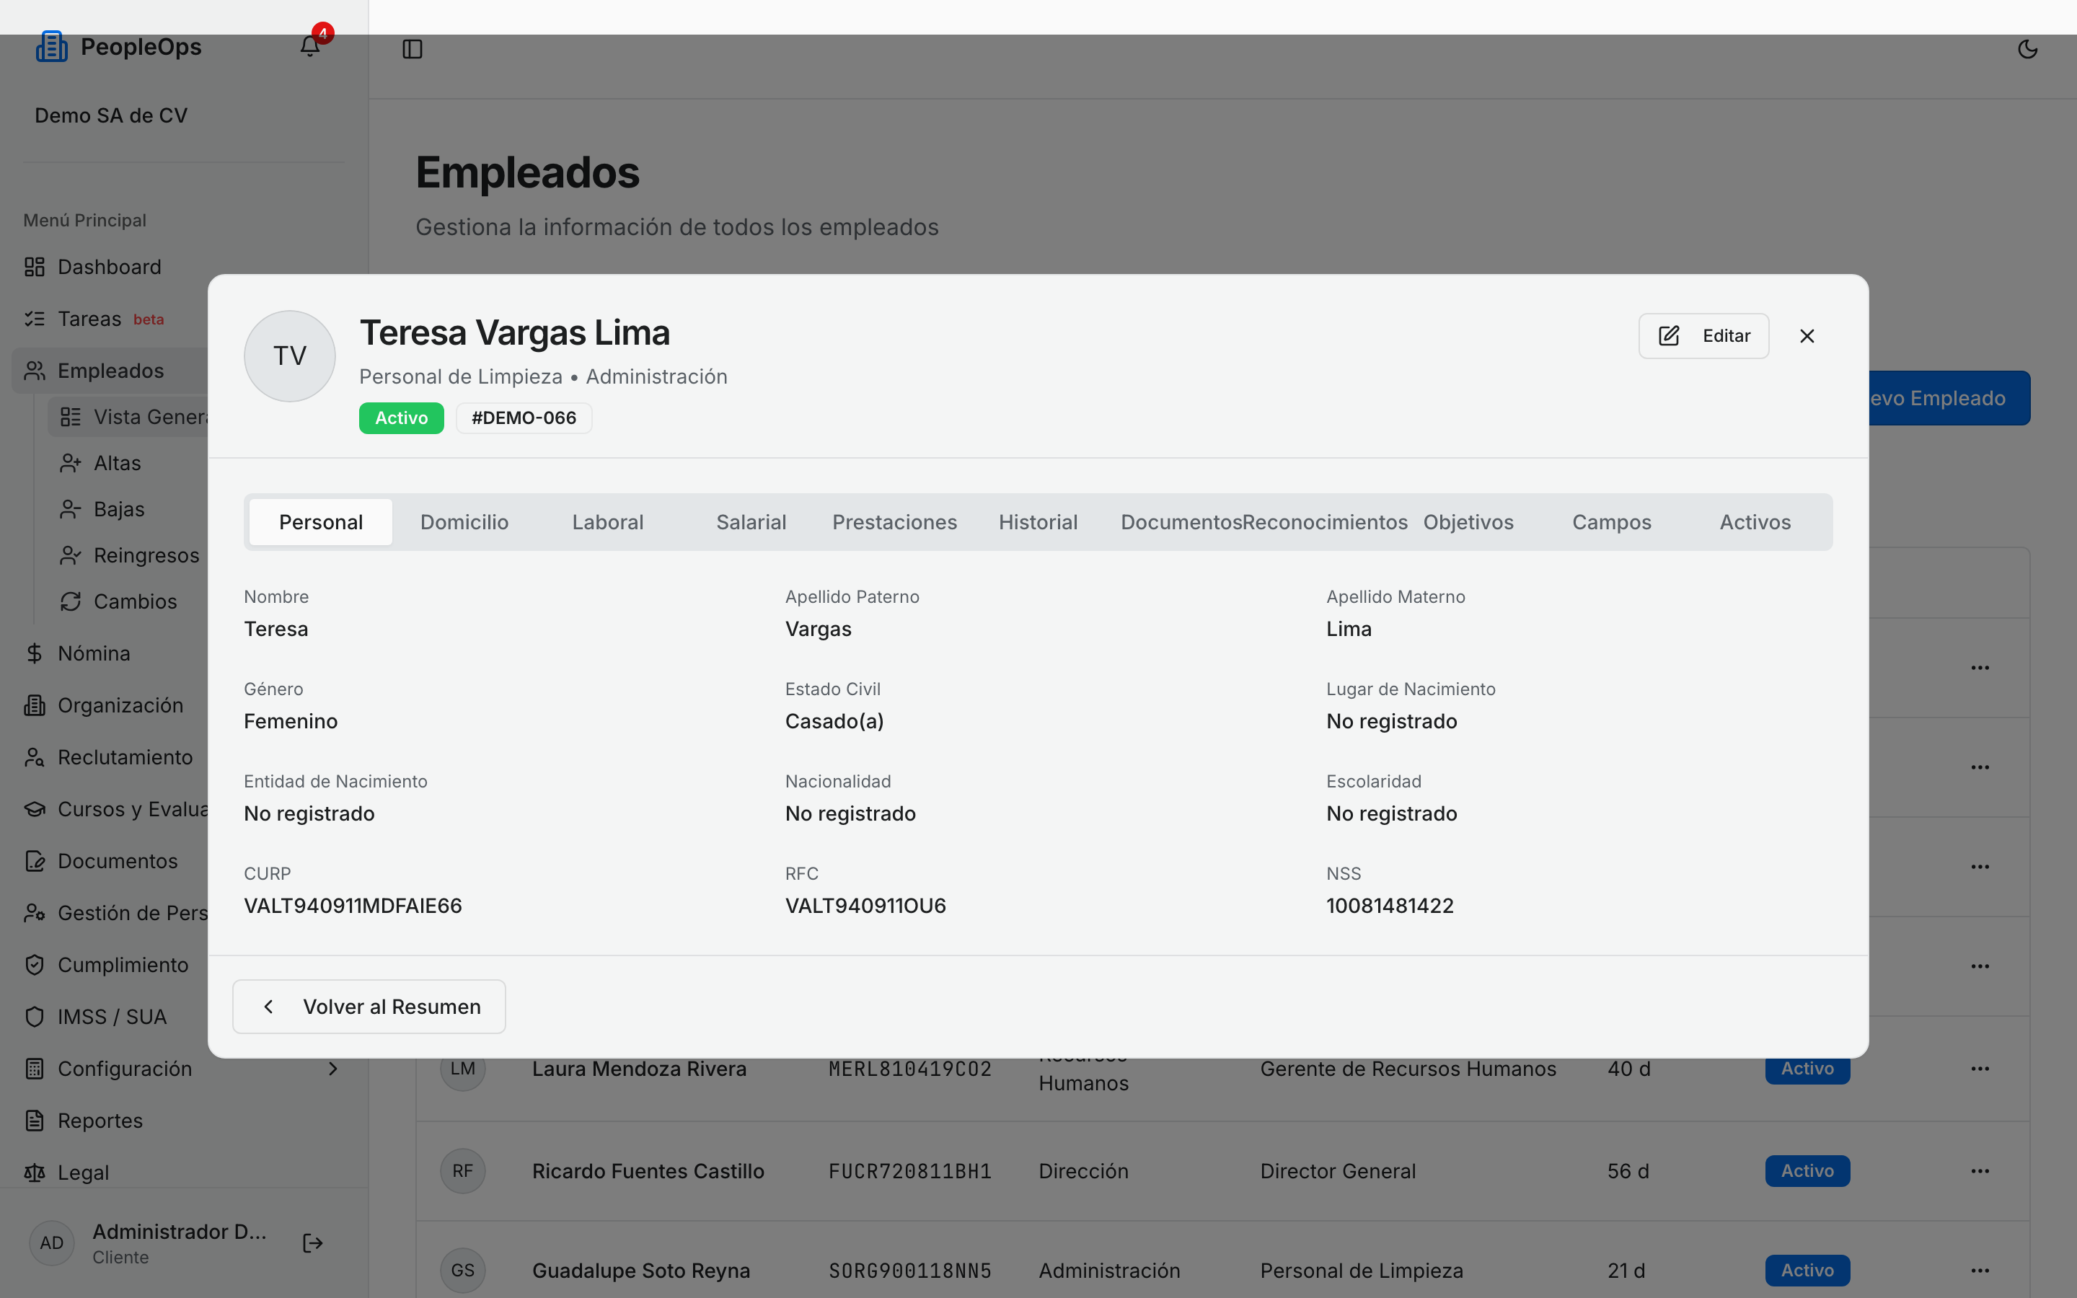Open IMSS / SUA section
The width and height of the screenshot is (2077, 1298).
click(x=110, y=1017)
